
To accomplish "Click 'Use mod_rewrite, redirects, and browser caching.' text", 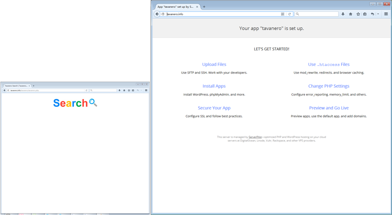I will pos(329,73).
